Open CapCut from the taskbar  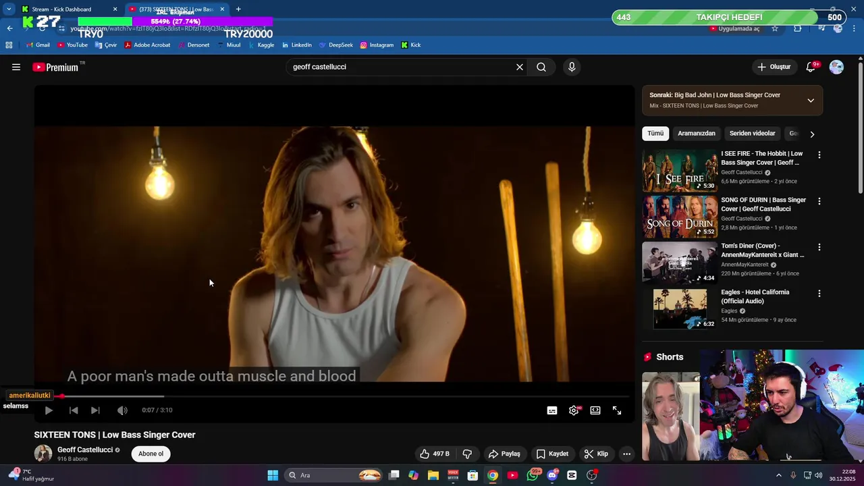[x=572, y=475]
